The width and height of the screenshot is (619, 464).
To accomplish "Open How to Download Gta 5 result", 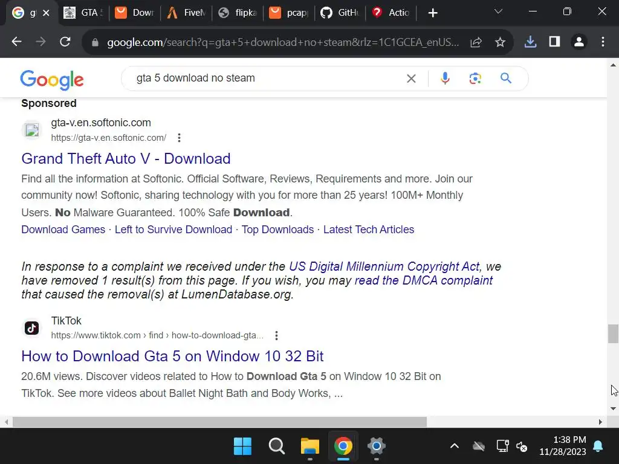I will 172,356.
